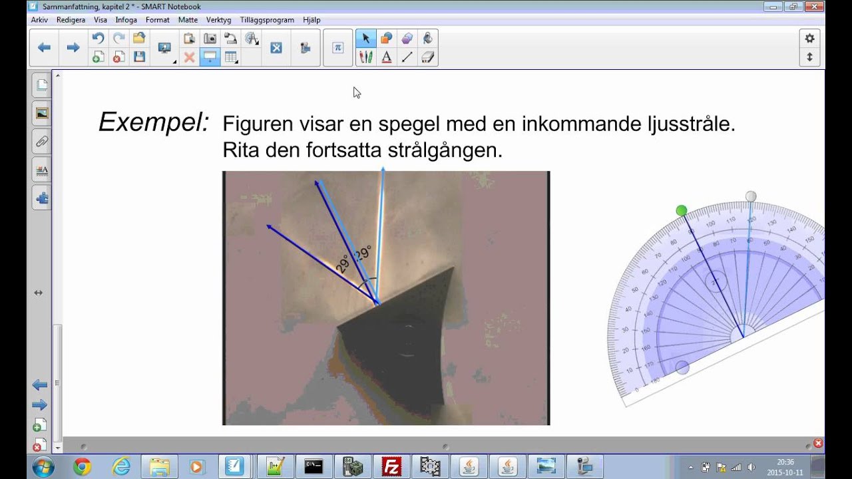Image resolution: width=852 pixels, height=479 pixels.
Task: Undo the last action
Action: tap(98, 38)
